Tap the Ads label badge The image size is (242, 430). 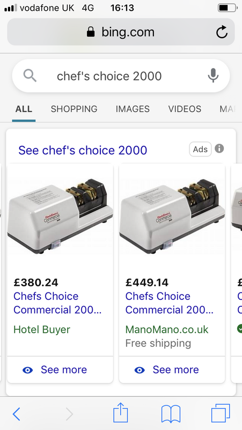tap(200, 149)
